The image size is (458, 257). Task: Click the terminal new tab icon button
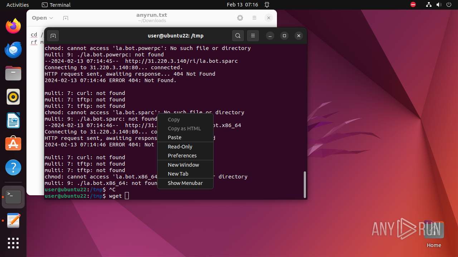53,36
